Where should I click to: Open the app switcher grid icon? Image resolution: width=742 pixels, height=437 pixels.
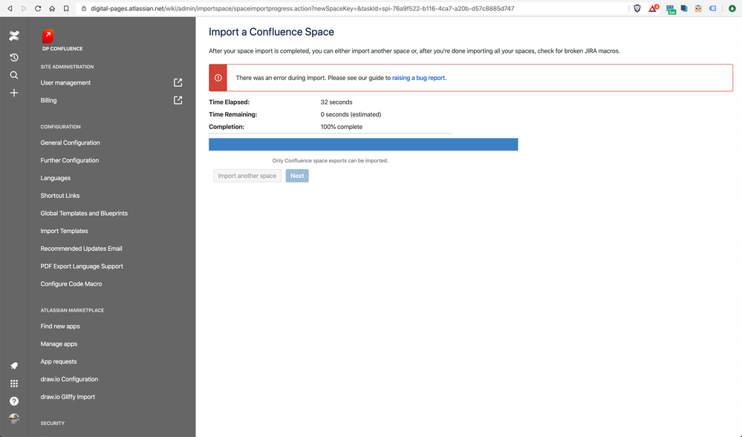coord(14,384)
